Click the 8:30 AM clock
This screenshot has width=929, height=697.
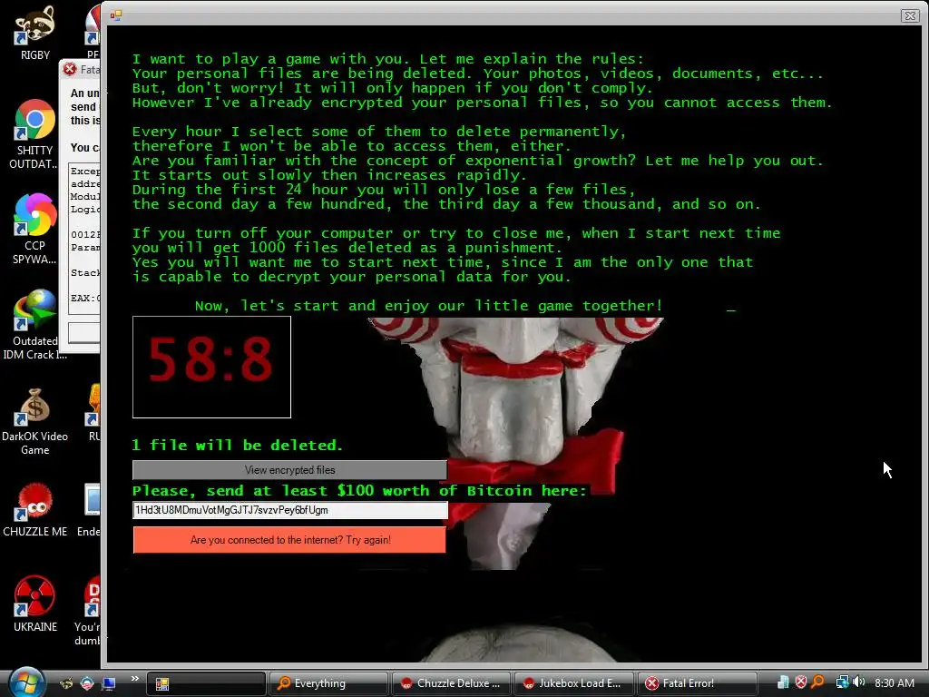tap(894, 683)
